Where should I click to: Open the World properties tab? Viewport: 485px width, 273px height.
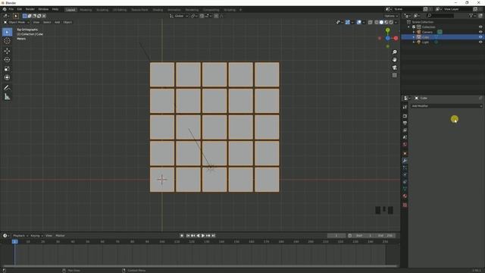405,145
